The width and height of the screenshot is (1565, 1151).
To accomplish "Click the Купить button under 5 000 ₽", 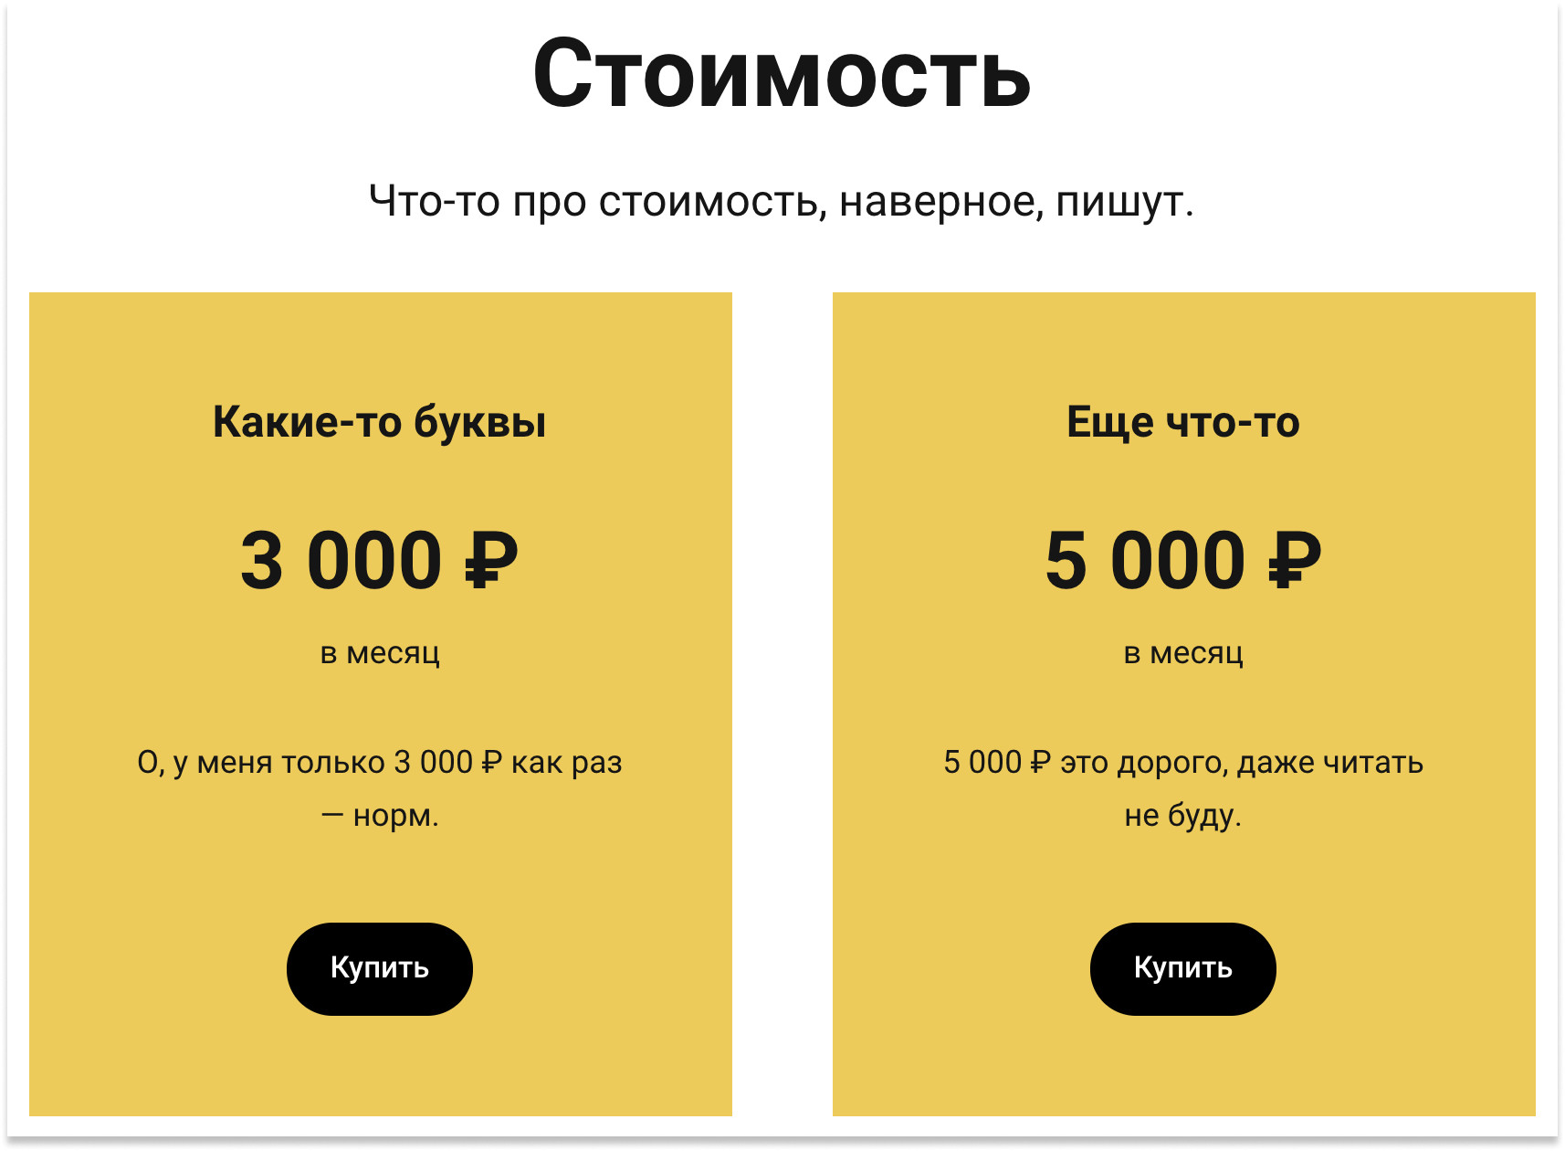I will pos(1183,968).
